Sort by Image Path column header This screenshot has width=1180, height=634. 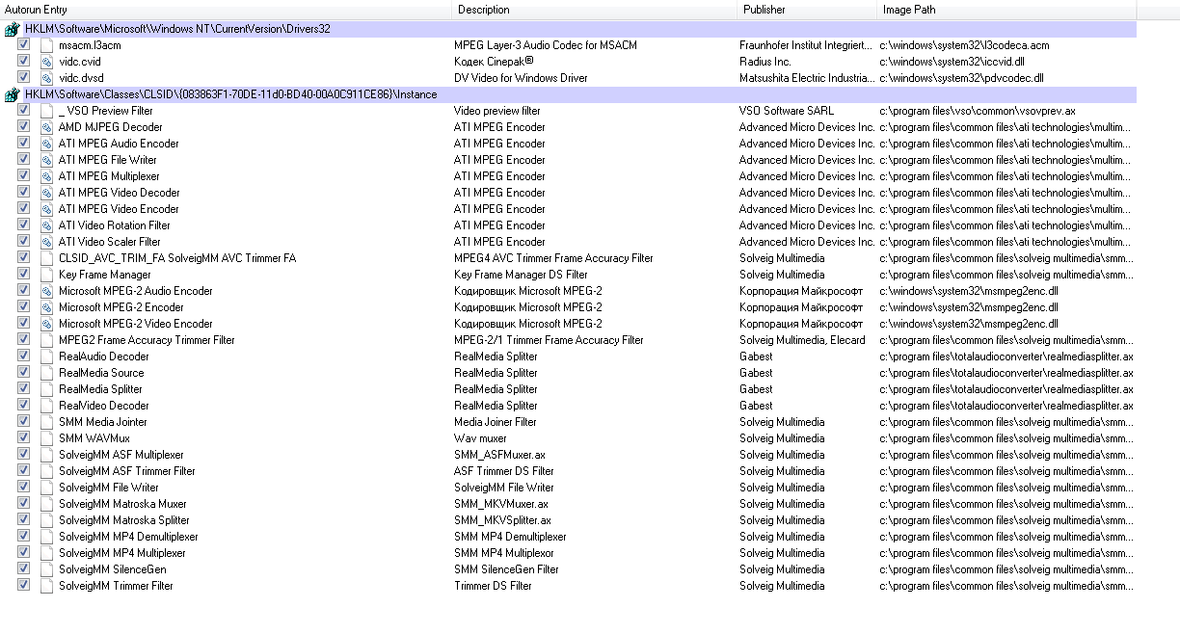[1007, 10]
